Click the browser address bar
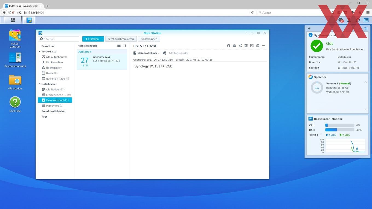Viewport: 372px width, 209px height. 133,12
